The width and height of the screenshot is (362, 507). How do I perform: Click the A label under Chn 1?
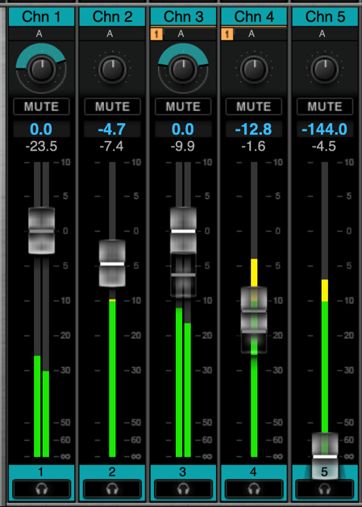coord(40,34)
